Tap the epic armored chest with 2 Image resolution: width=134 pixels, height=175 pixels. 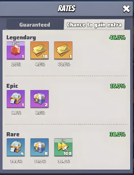coord(39,99)
